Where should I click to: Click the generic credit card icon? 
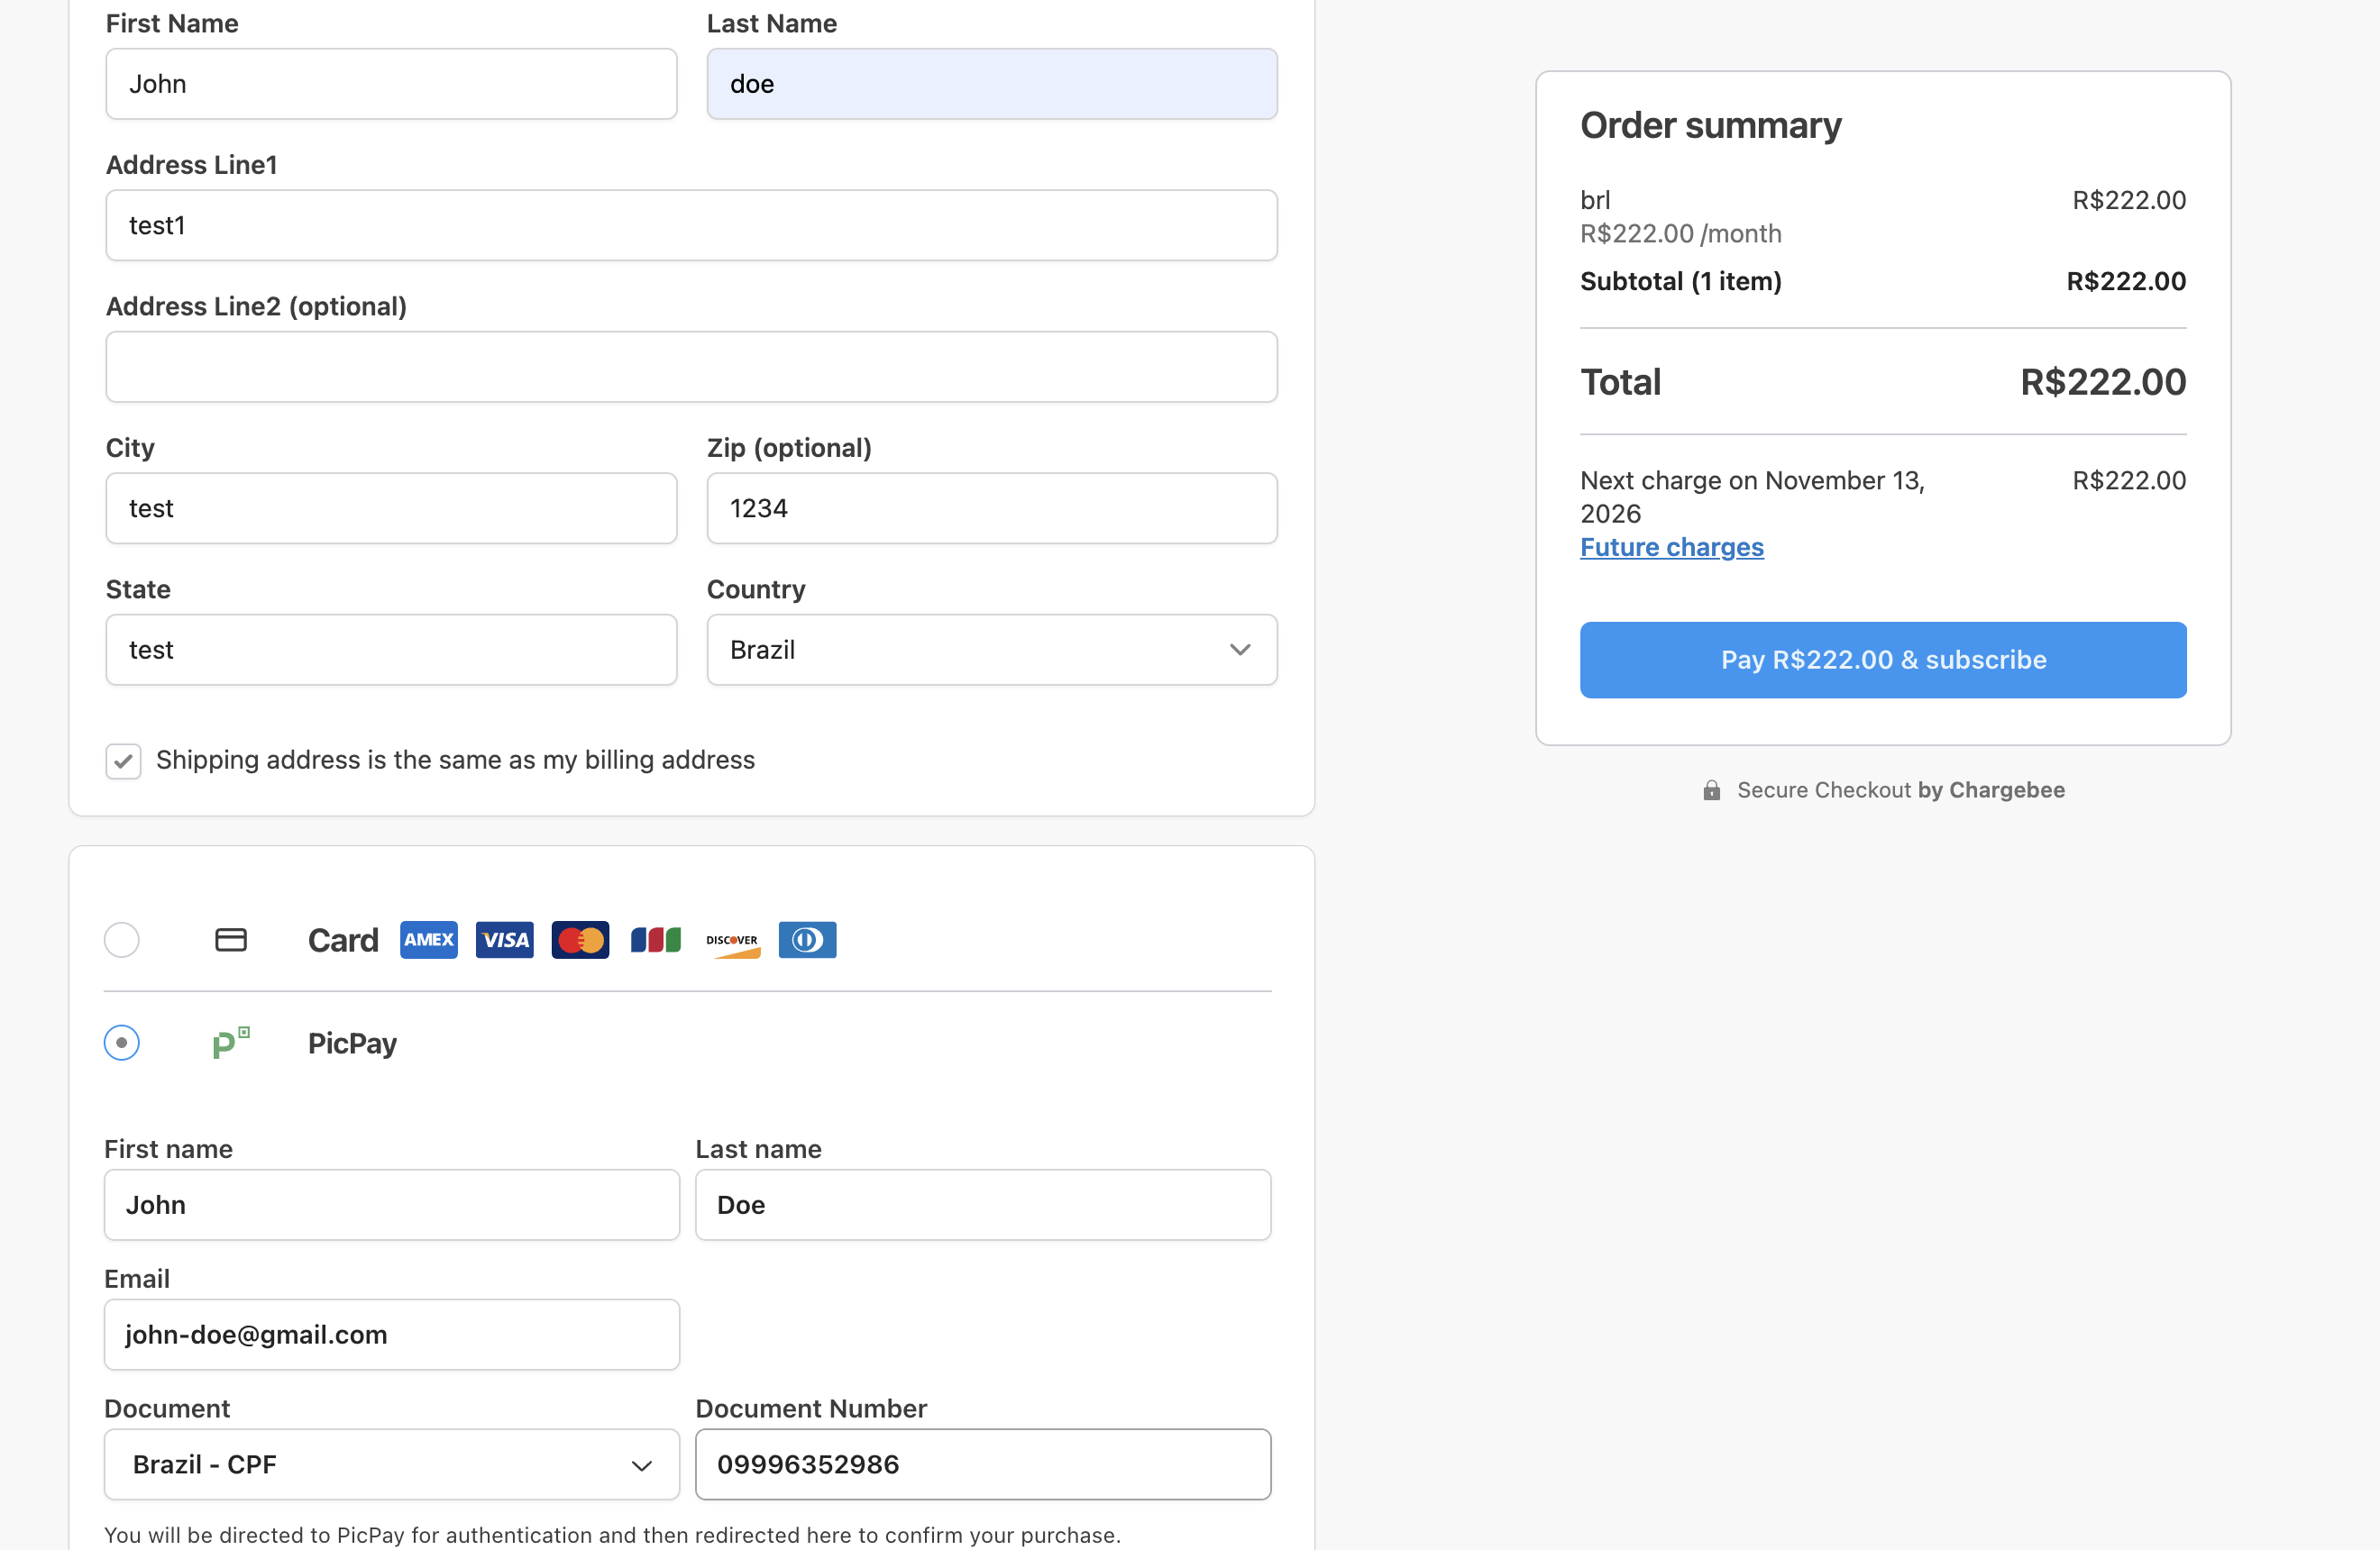click(231, 939)
